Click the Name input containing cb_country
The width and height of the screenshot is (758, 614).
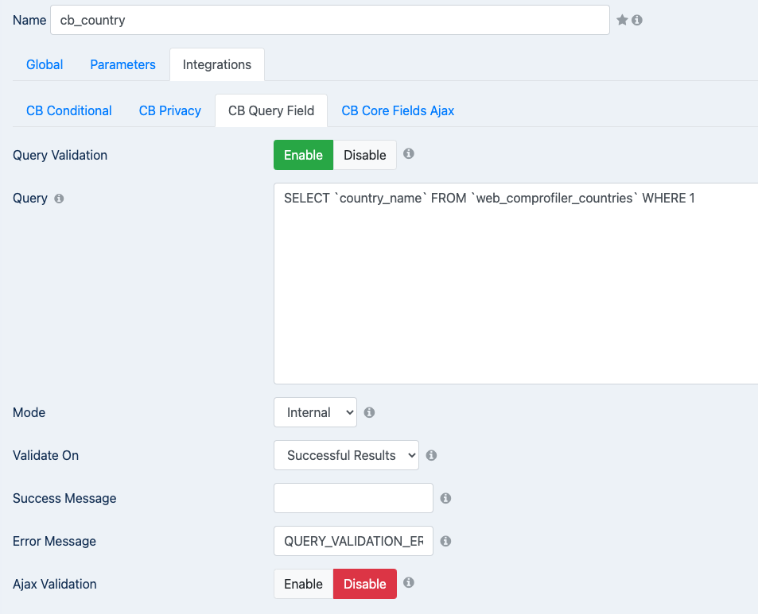330,20
